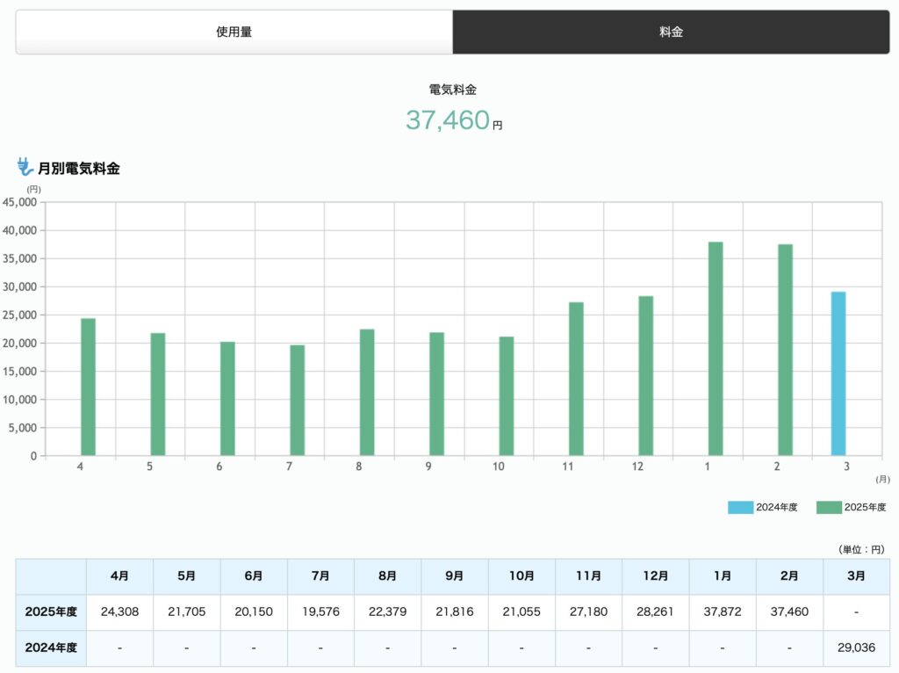The image size is (899, 673).
Task: Click the 29,036 cell in 2024年度 row
Action: click(856, 648)
